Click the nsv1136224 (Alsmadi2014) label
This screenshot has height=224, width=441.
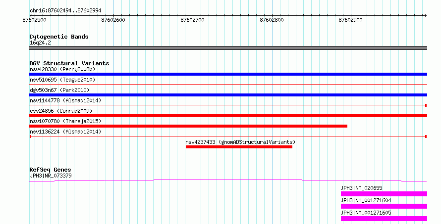[65, 132]
